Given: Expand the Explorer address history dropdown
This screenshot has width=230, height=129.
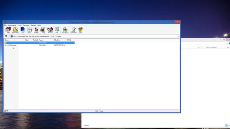Looking at the screenshot, I should coord(199,47).
